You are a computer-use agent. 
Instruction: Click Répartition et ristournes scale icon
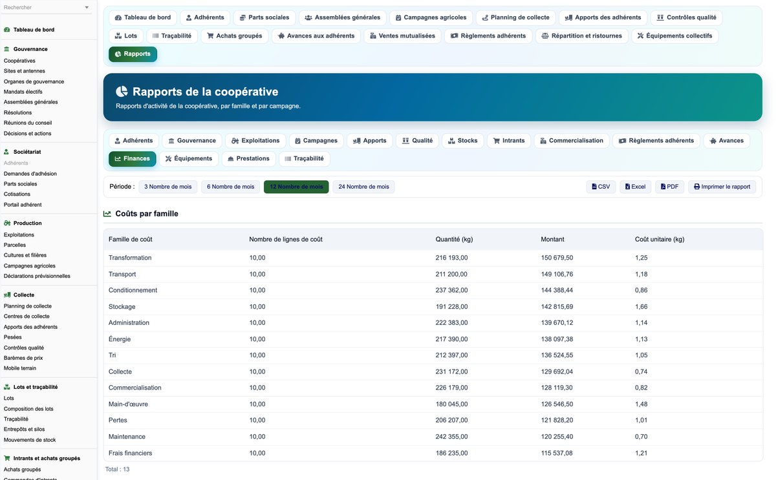pos(545,36)
